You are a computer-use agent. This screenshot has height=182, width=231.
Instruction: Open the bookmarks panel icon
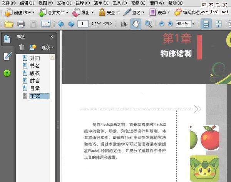tap(7, 39)
